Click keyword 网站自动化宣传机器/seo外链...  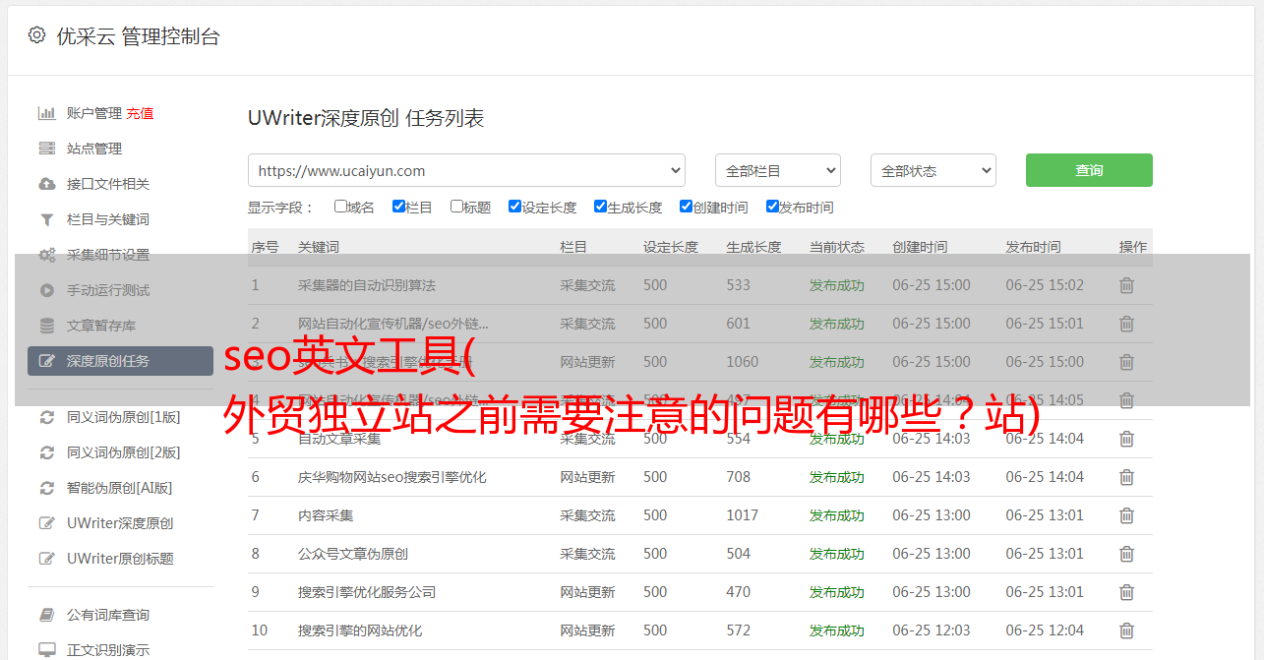pyautogui.click(x=393, y=324)
